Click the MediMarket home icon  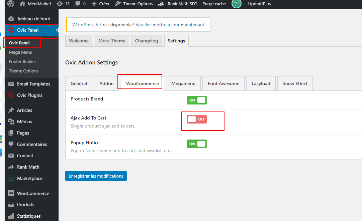click(22, 4)
